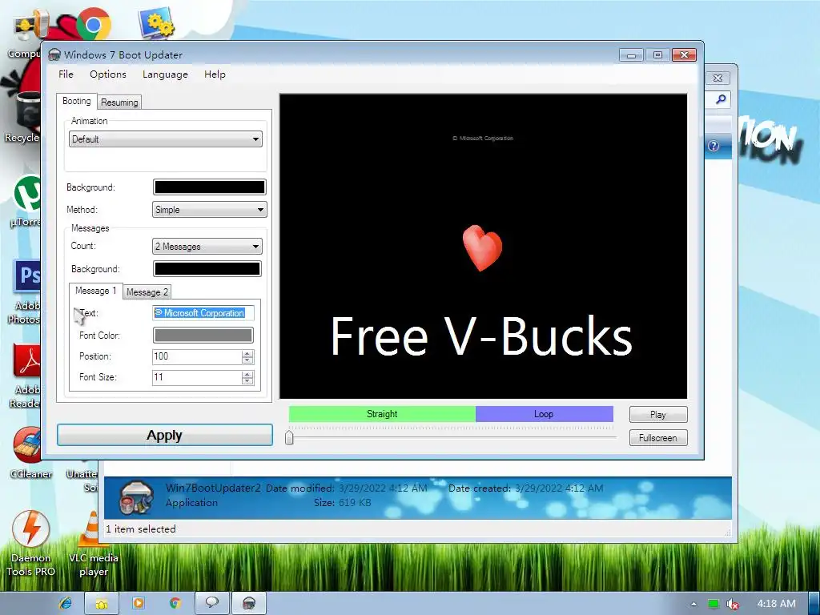The width and height of the screenshot is (820, 615).
Task: Click the 4:18 AM taskbar clock
Action: pos(776,604)
